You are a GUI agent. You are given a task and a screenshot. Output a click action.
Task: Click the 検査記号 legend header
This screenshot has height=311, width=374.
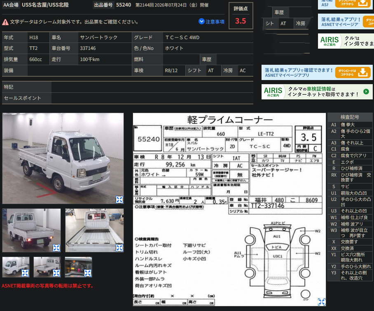pos(350,117)
